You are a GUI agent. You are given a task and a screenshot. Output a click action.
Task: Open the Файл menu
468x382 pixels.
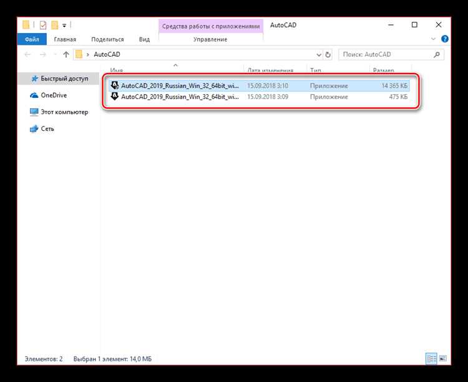(x=32, y=39)
